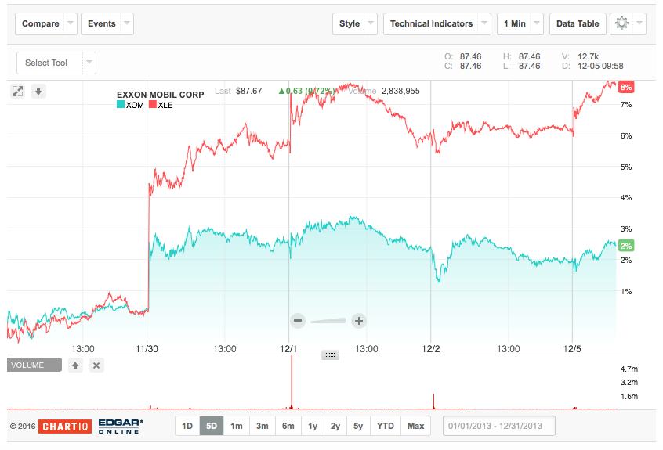The image size is (663, 450).
Task: Click the XLE red color swatch
Action: click(x=153, y=104)
